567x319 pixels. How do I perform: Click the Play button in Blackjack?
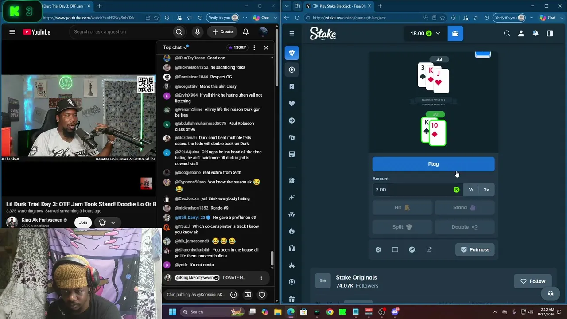pyautogui.click(x=433, y=164)
